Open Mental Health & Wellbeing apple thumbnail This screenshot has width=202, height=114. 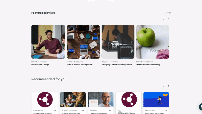(x=153, y=42)
